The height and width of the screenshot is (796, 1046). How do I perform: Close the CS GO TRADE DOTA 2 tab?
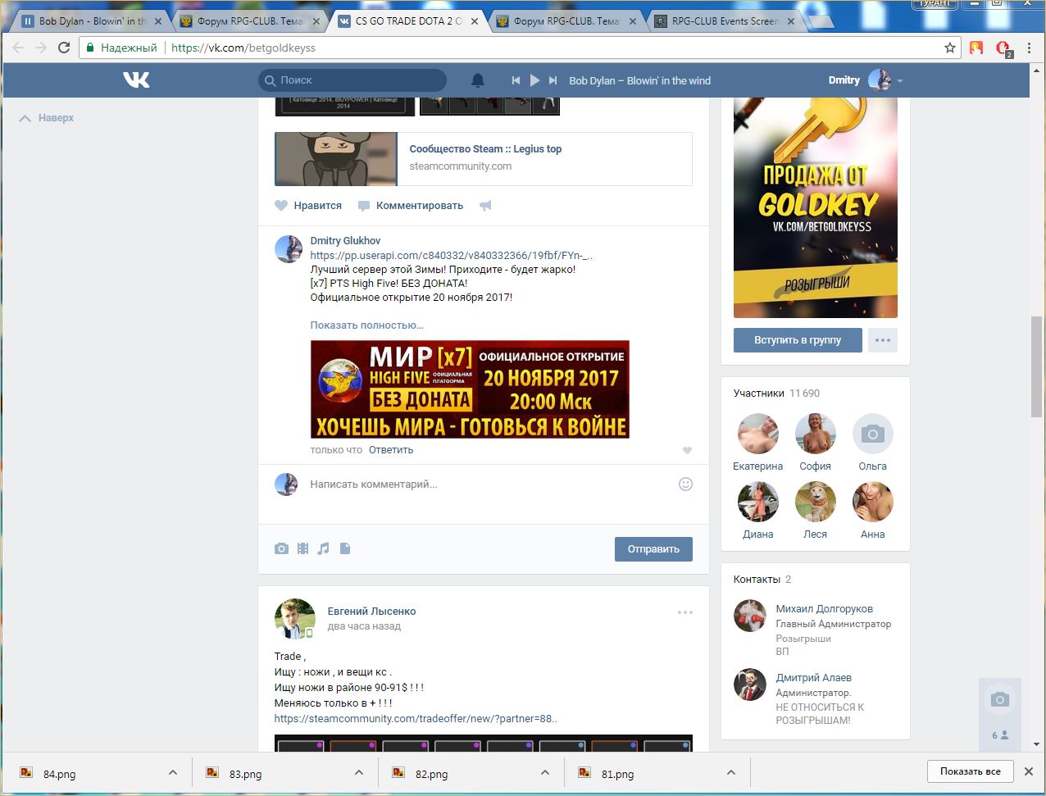475,21
